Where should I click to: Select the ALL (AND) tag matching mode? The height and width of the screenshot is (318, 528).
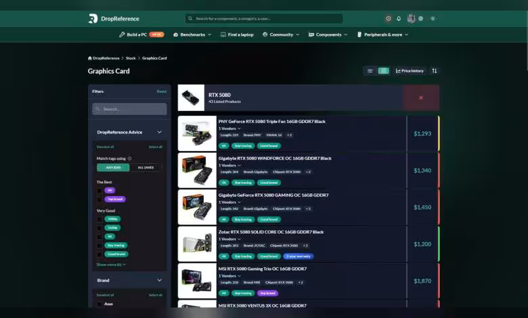coord(146,167)
